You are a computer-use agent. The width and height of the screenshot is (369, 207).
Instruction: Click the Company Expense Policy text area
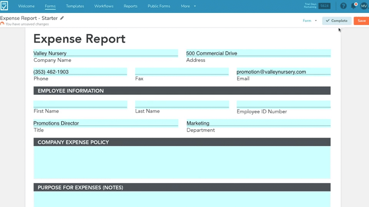182,162
